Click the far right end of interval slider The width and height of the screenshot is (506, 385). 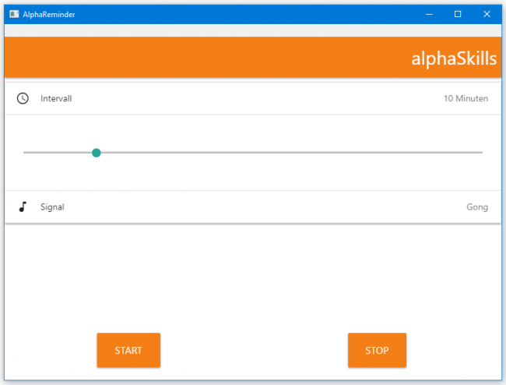click(x=481, y=153)
